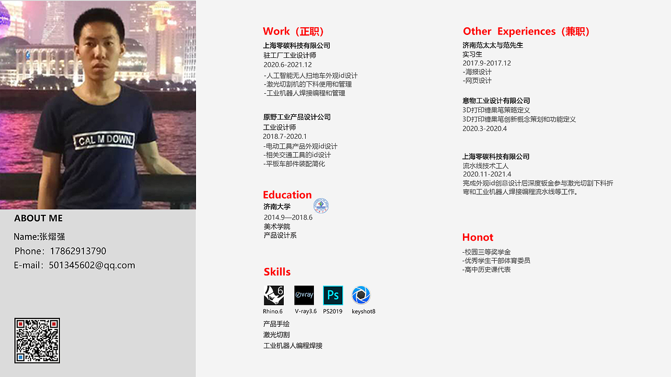Image resolution: width=671 pixels, height=377 pixels.
Task: Select the date range '2018.7-2020.1'
Action: (x=285, y=136)
